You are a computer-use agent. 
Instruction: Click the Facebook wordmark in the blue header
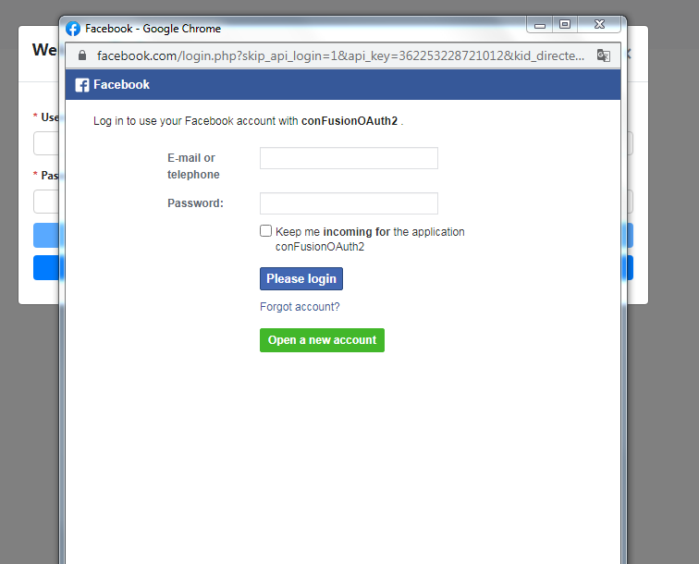click(x=121, y=85)
